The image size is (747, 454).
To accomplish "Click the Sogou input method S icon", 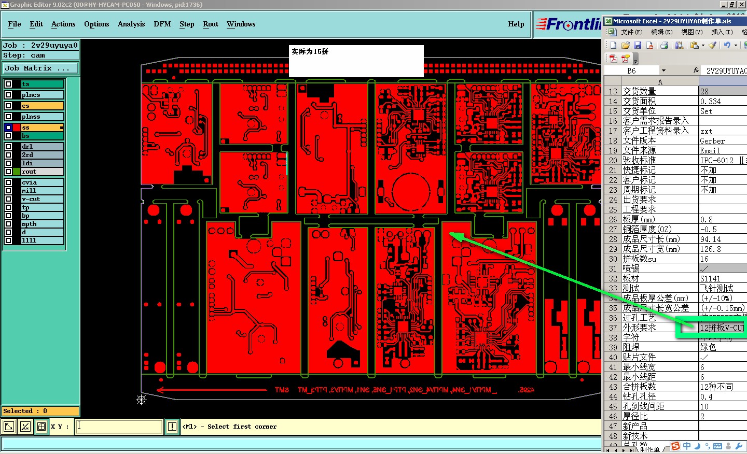I will click(x=675, y=446).
